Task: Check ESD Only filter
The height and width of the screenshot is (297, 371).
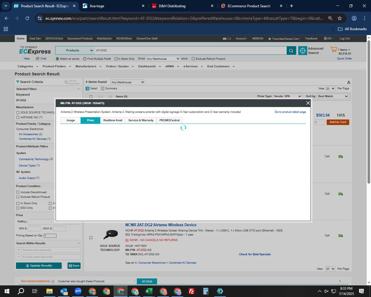Action: point(18,208)
